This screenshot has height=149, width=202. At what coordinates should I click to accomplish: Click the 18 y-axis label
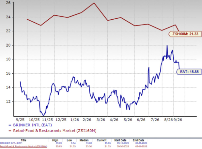click(8, 59)
